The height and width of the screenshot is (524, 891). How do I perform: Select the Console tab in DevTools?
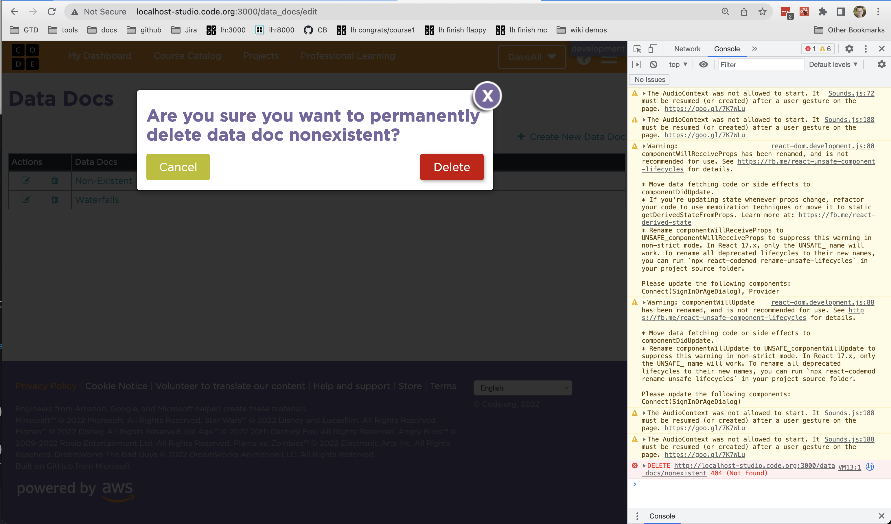727,49
